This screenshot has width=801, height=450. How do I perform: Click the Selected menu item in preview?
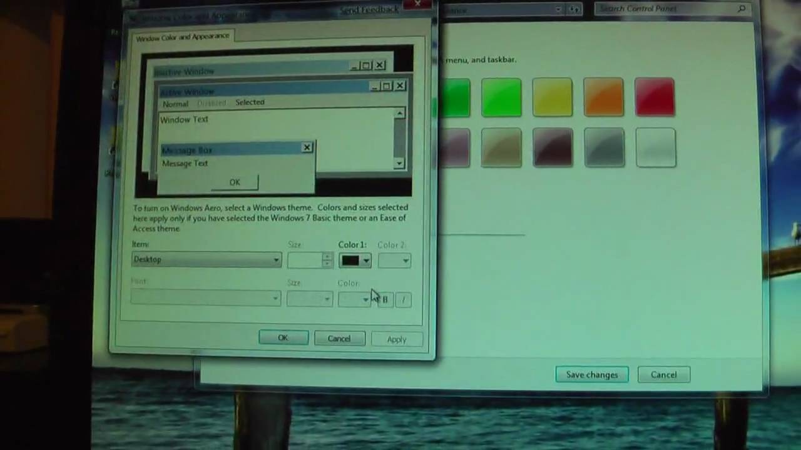point(250,102)
